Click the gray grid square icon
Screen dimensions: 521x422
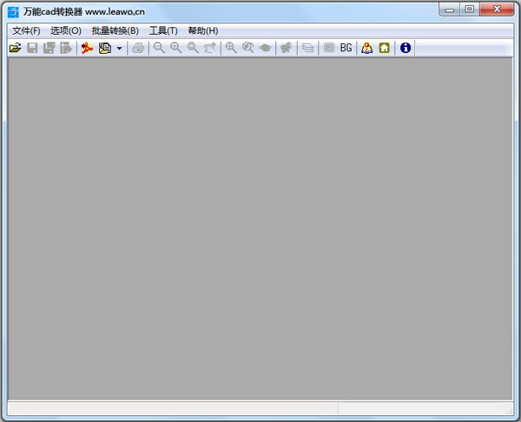coord(329,48)
